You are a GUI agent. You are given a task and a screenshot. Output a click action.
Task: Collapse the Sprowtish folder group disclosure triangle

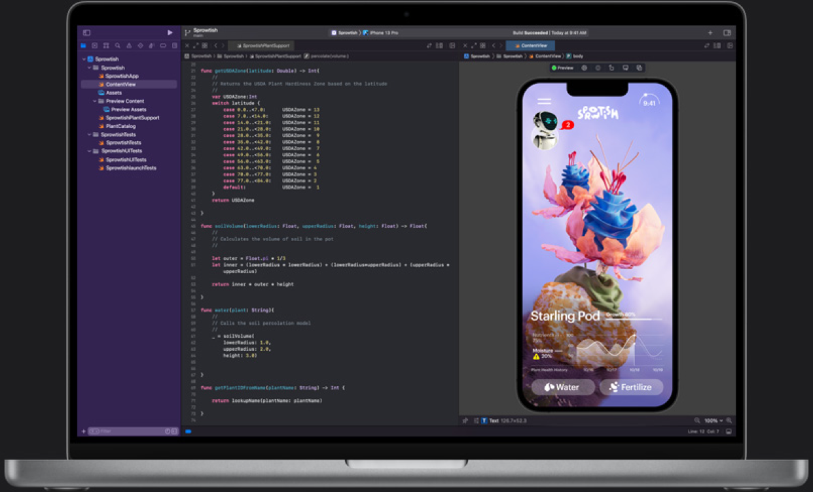point(89,68)
